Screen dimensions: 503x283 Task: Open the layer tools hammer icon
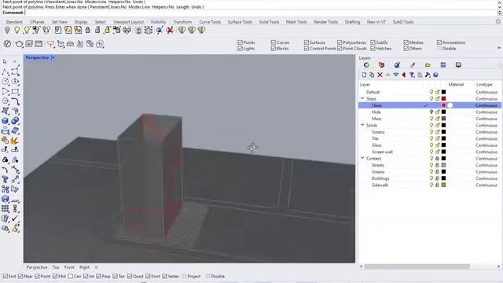(428, 75)
